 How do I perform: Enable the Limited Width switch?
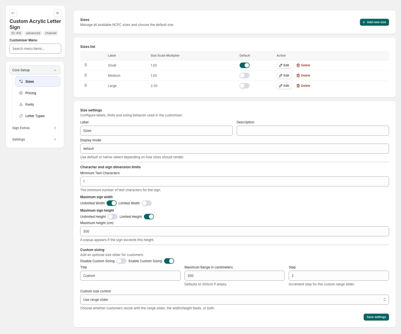[x=147, y=203]
